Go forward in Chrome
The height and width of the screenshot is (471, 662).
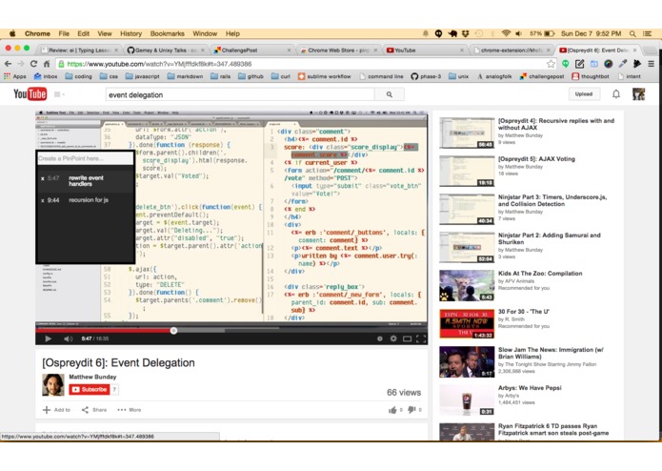click(x=21, y=64)
